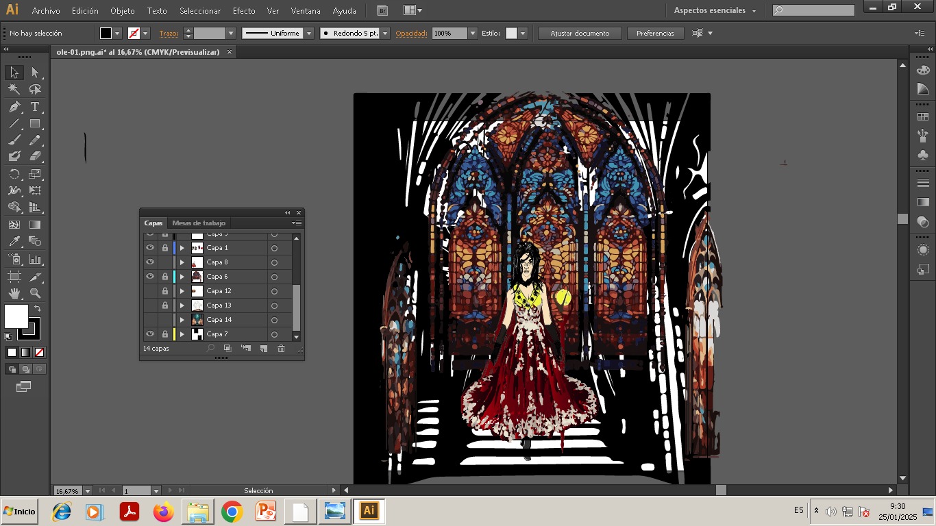Click the create new layer icon

coord(263,349)
